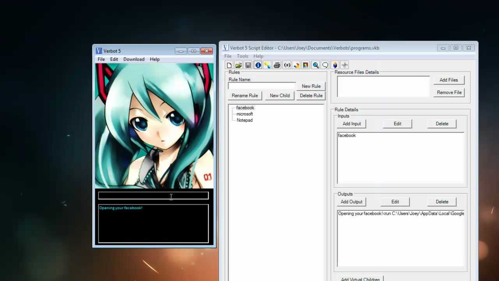Click the Rule Name text field
The height and width of the screenshot is (281, 499).
[262, 86]
